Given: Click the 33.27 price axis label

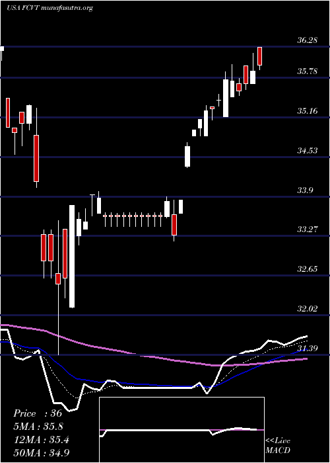Looking at the screenshot, I should coord(307,229).
